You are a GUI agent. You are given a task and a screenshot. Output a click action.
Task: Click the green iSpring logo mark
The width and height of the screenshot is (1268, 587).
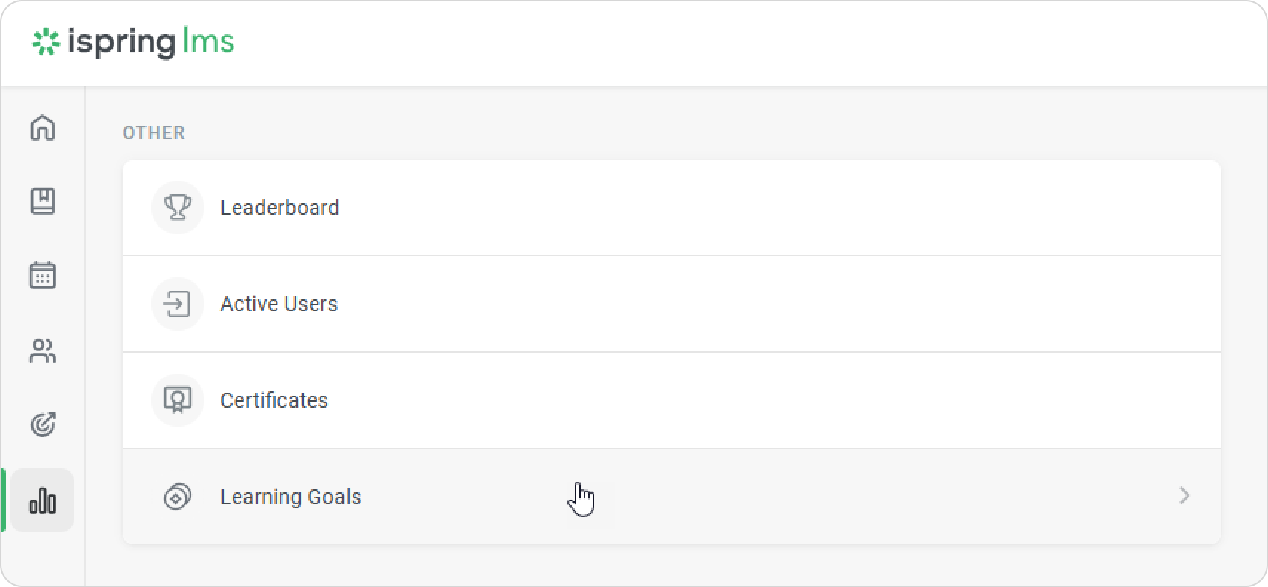[45, 42]
